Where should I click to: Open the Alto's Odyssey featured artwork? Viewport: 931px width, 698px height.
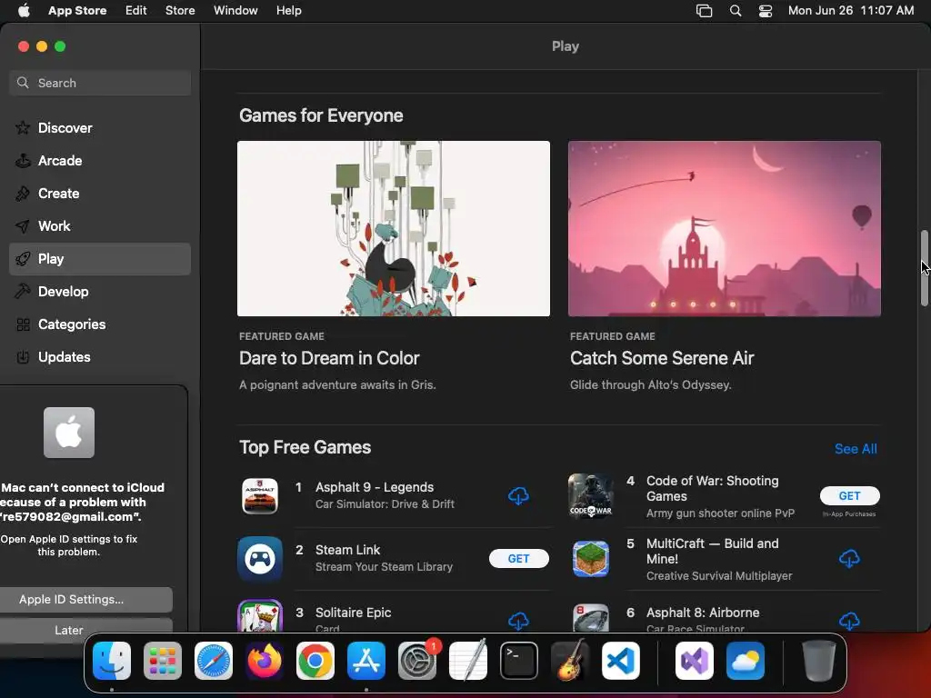[725, 228]
